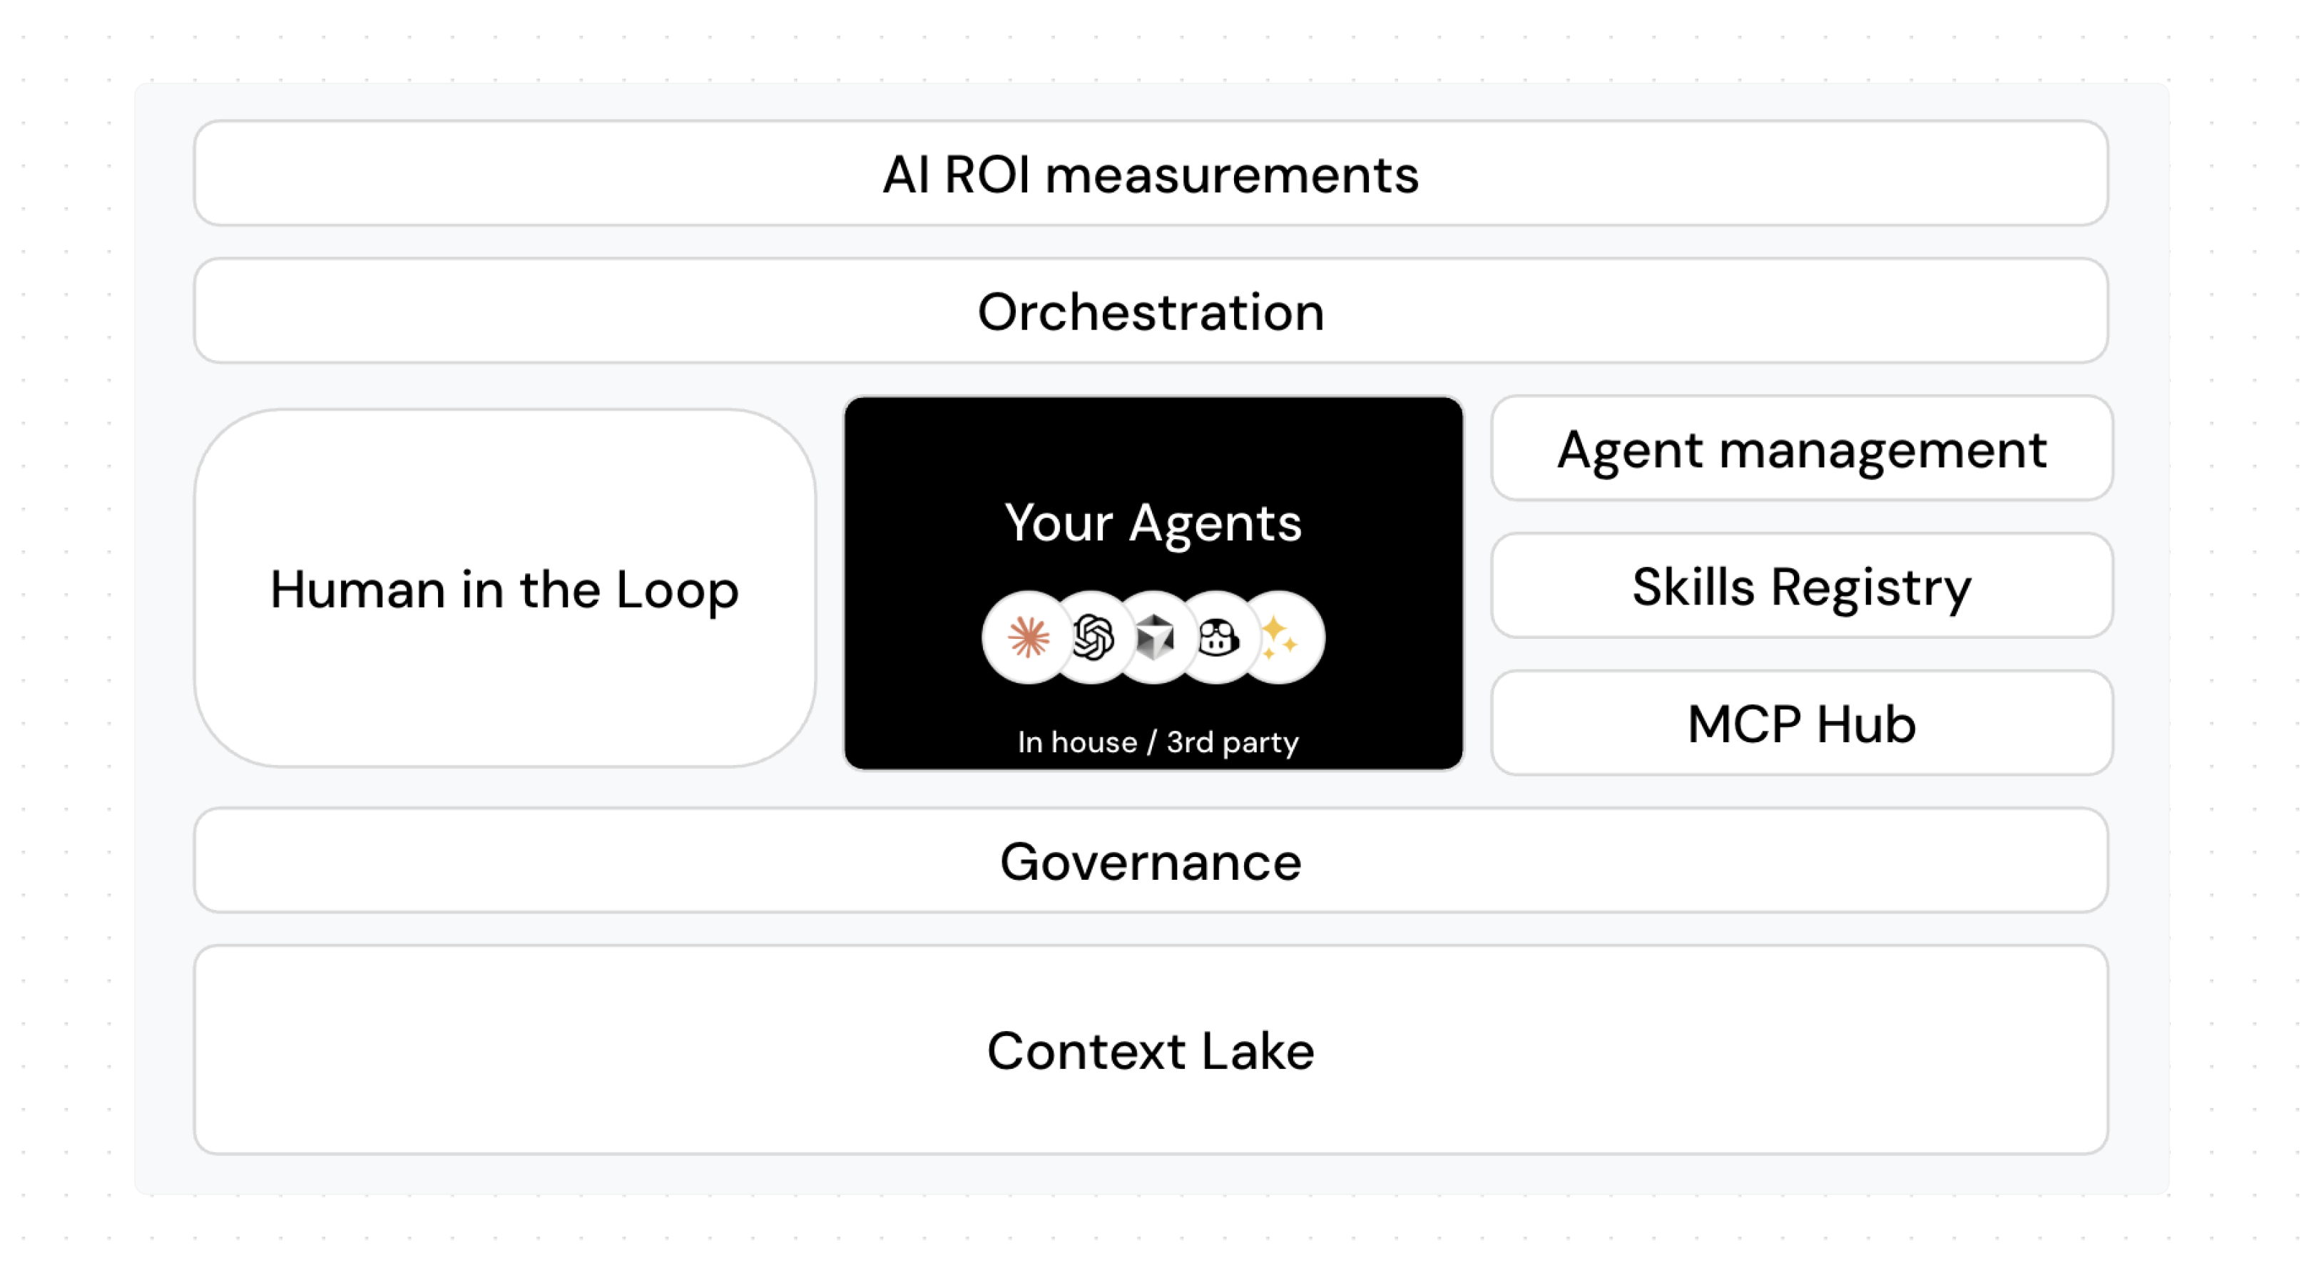Viewport: 2304px width, 1277px height.
Task: Select the Context Lake block
Action: point(1151,1051)
